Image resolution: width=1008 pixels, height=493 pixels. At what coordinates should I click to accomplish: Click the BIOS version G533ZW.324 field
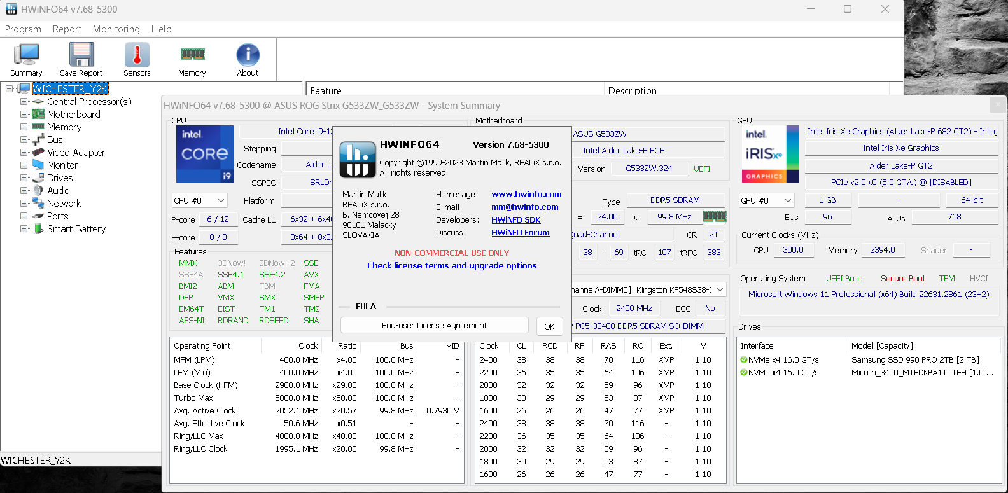coord(649,169)
